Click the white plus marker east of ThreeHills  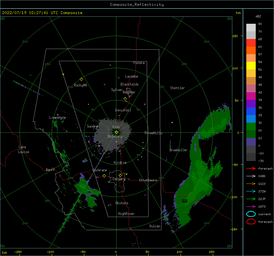coord(172,122)
